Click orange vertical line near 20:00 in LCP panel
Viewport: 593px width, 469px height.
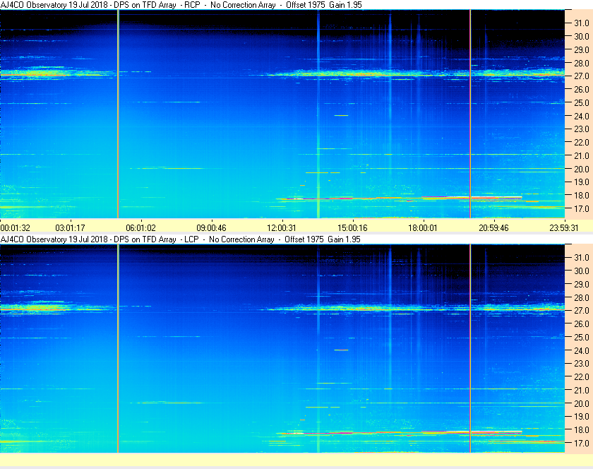470,348
